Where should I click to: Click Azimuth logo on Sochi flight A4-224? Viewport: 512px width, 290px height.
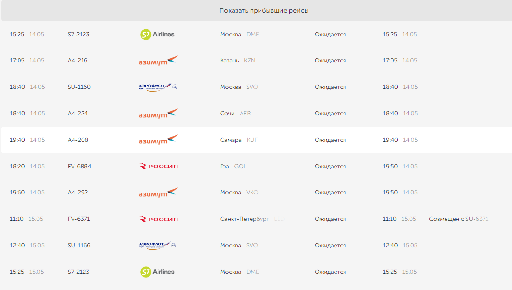click(158, 114)
